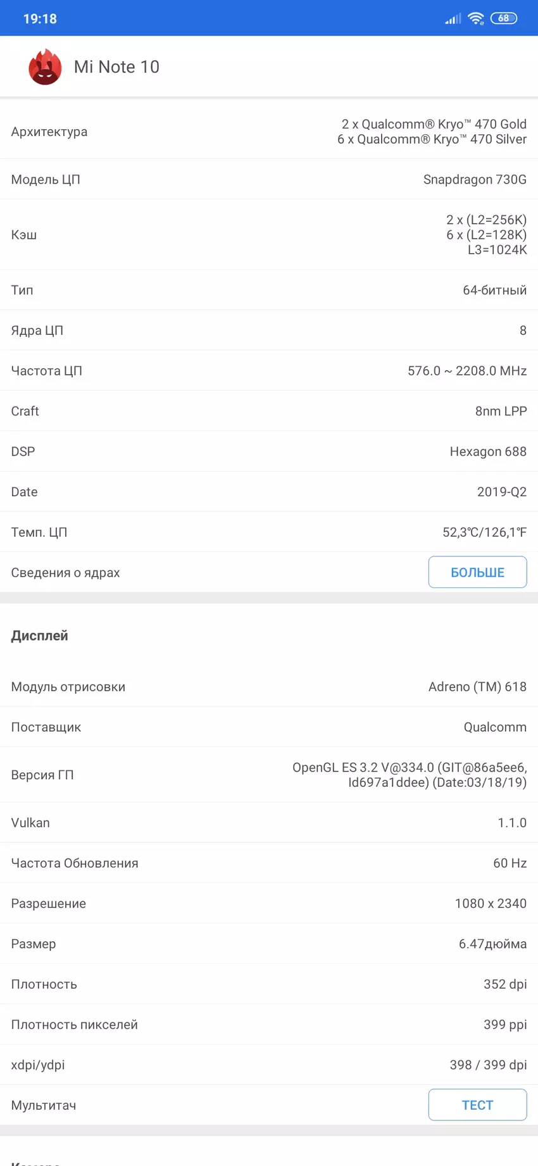The width and height of the screenshot is (538, 1166).
Task: Tap the Версия ГП OpenGL row
Action: (269, 775)
